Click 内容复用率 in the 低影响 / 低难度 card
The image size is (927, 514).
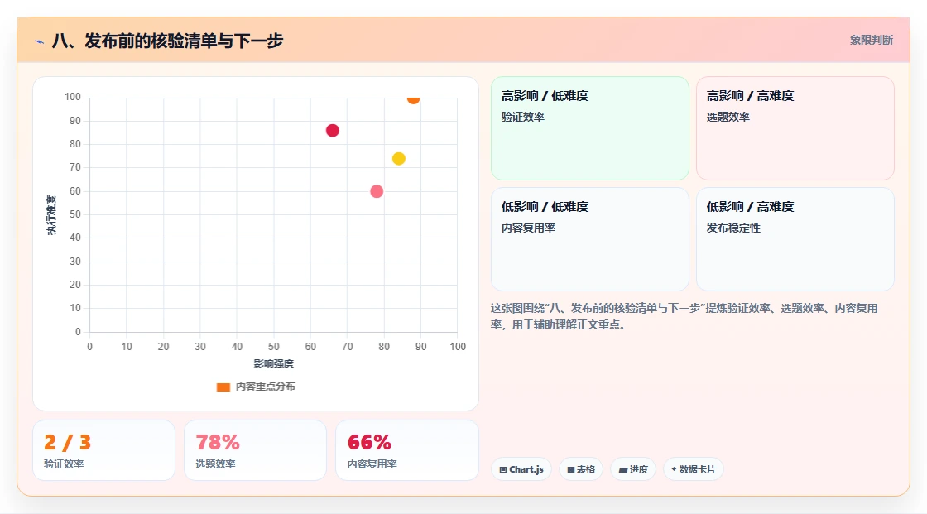(x=529, y=228)
